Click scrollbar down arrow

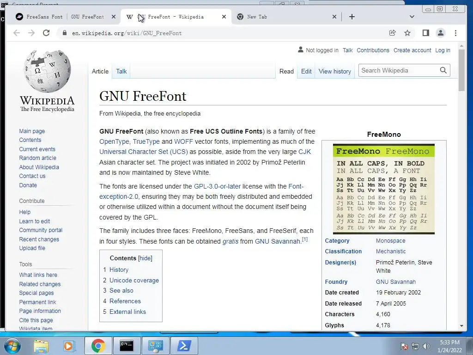point(461,326)
